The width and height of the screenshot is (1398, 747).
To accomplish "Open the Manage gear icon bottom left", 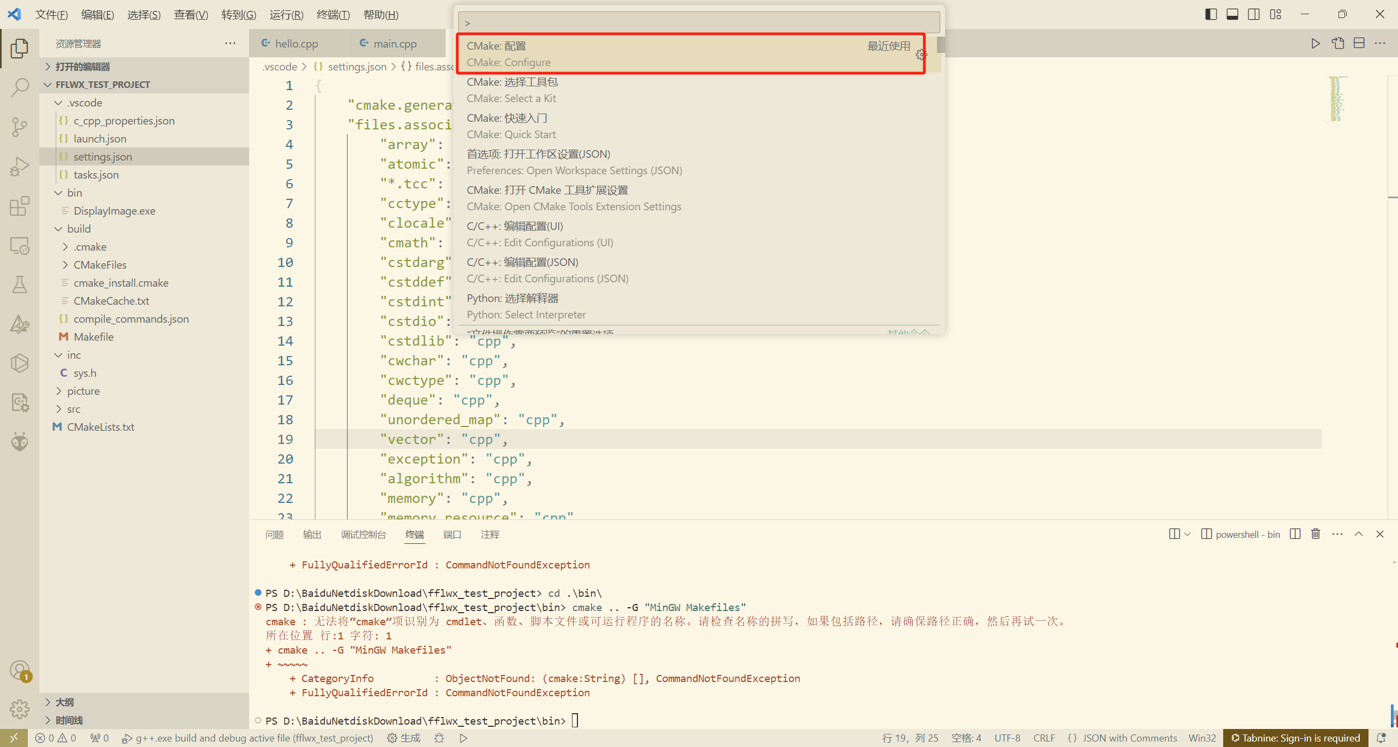I will pyautogui.click(x=19, y=709).
